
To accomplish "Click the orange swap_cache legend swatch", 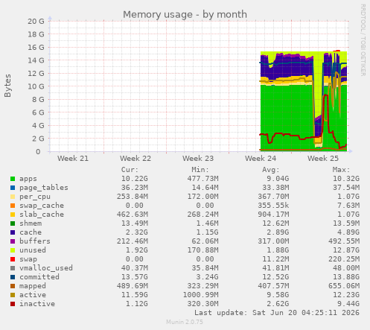I will [13, 206].
